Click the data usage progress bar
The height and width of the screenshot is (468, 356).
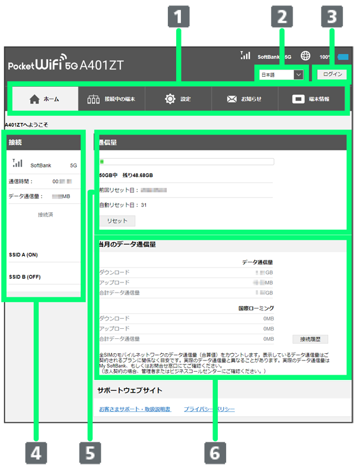(186, 161)
